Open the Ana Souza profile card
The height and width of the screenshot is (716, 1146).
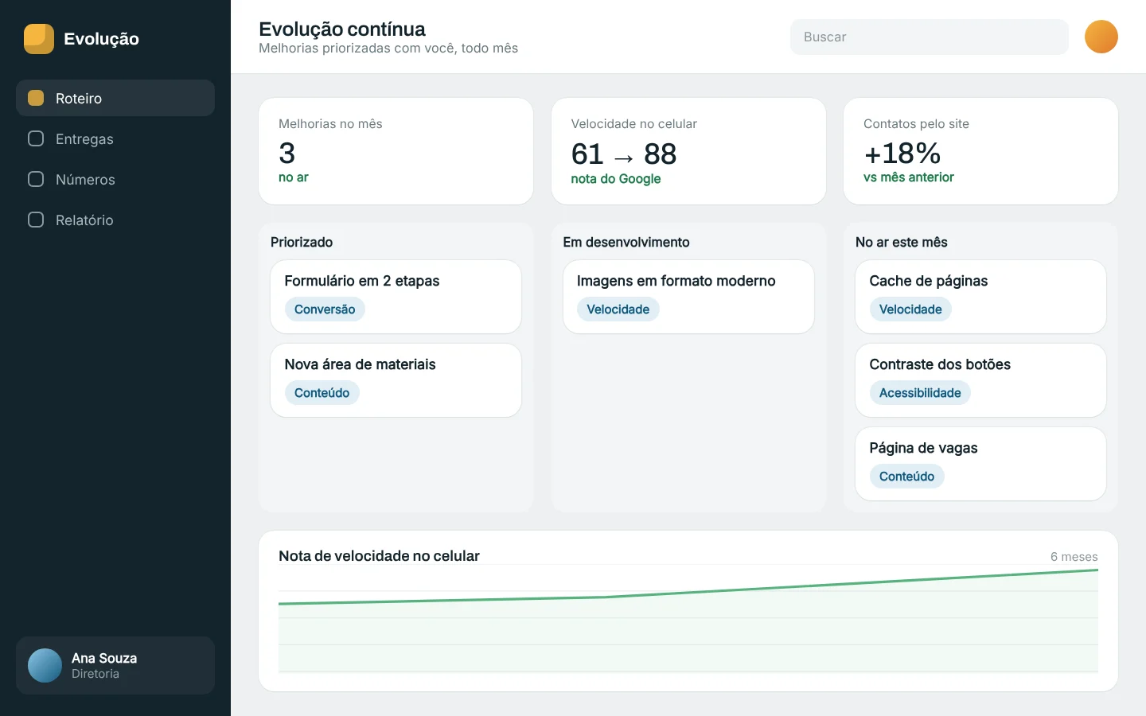coord(115,665)
